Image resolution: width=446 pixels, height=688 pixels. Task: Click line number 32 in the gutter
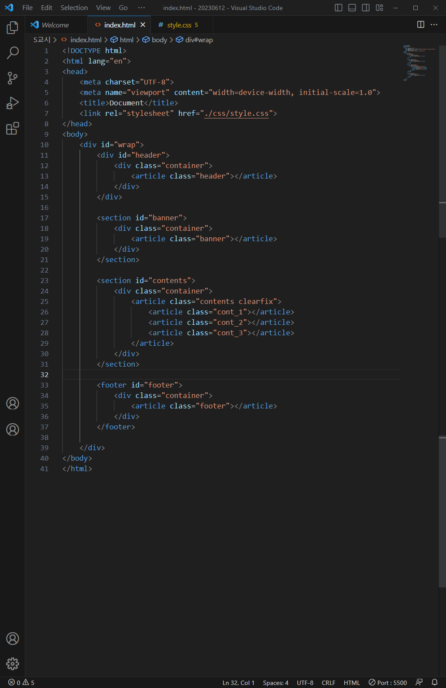click(x=44, y=374)
